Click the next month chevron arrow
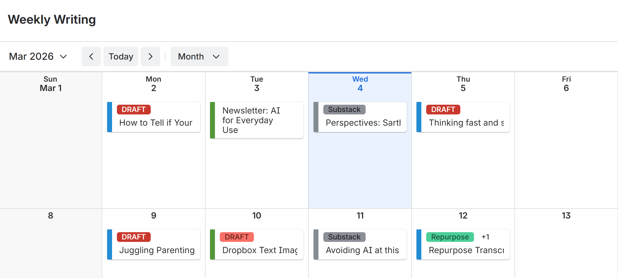618x278 pixels. click(x=150, y=56)
